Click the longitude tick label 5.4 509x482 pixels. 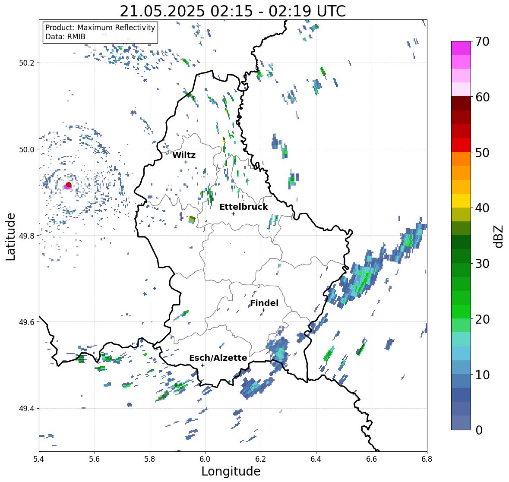click(39, 459)
